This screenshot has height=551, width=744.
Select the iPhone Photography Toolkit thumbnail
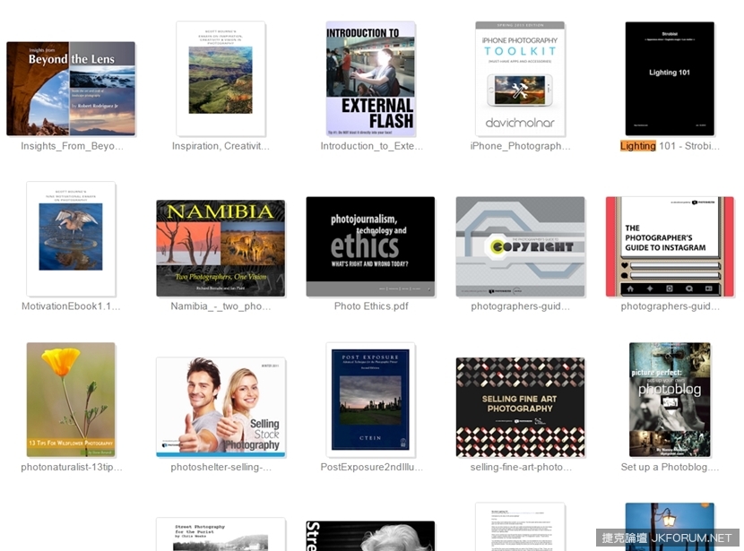520,79
